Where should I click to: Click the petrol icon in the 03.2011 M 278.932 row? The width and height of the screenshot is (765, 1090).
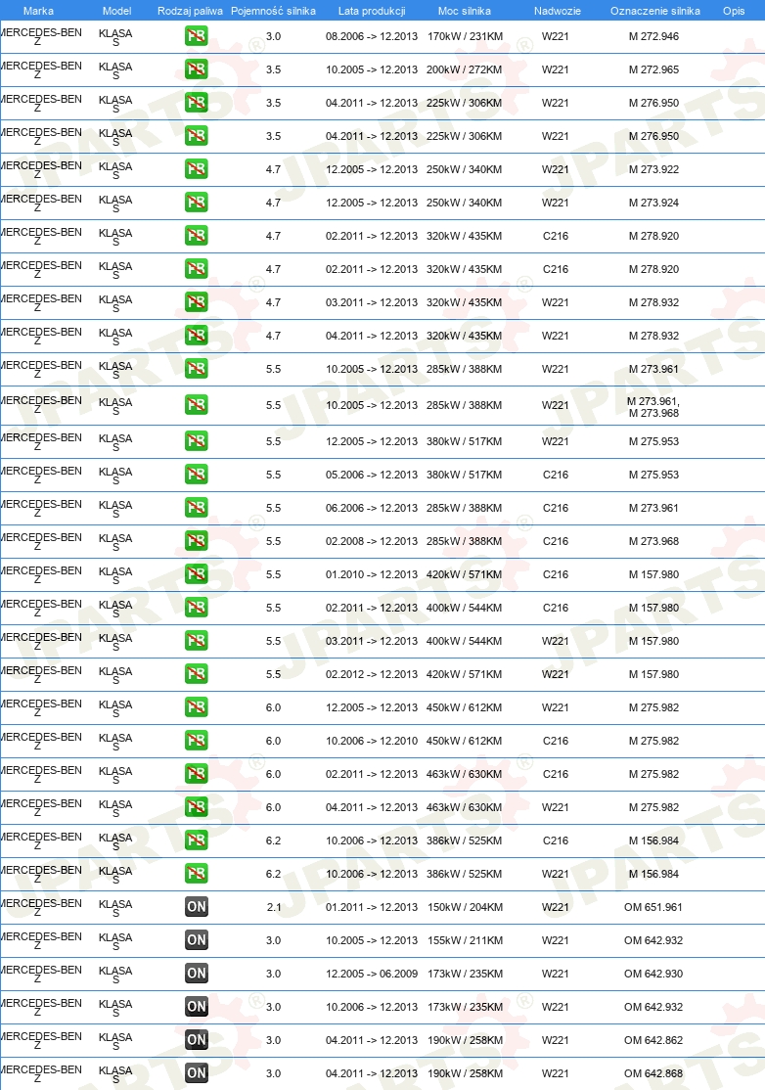197,302
